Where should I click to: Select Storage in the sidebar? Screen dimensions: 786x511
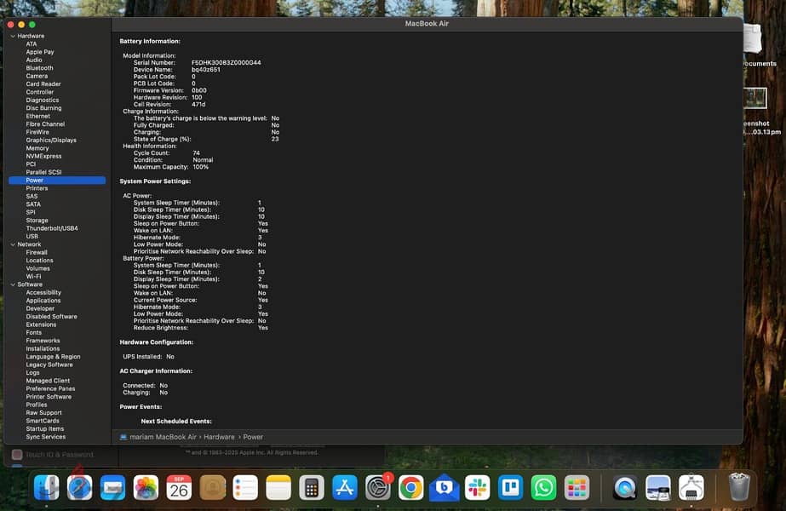coord(37,221)
